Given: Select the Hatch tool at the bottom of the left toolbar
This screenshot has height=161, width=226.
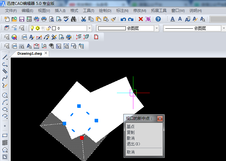Looking at the screenshot, I should 5,157.
